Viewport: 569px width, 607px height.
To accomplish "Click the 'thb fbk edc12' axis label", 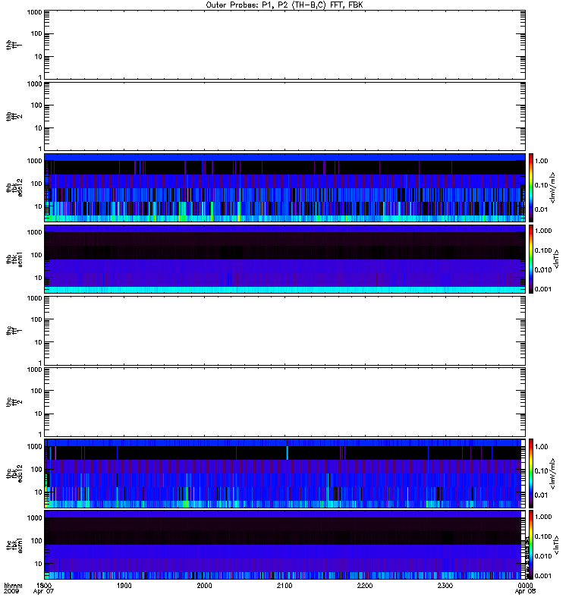I will (14, 187).
